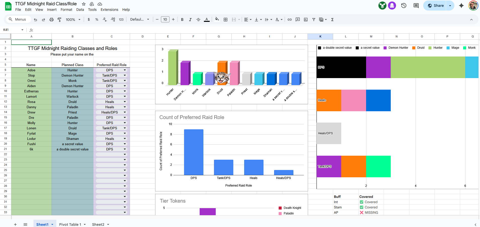Toggle Strikethrough formatting
Screen dimensions: 480x227
pyautogui.click(x=198, y=20)
